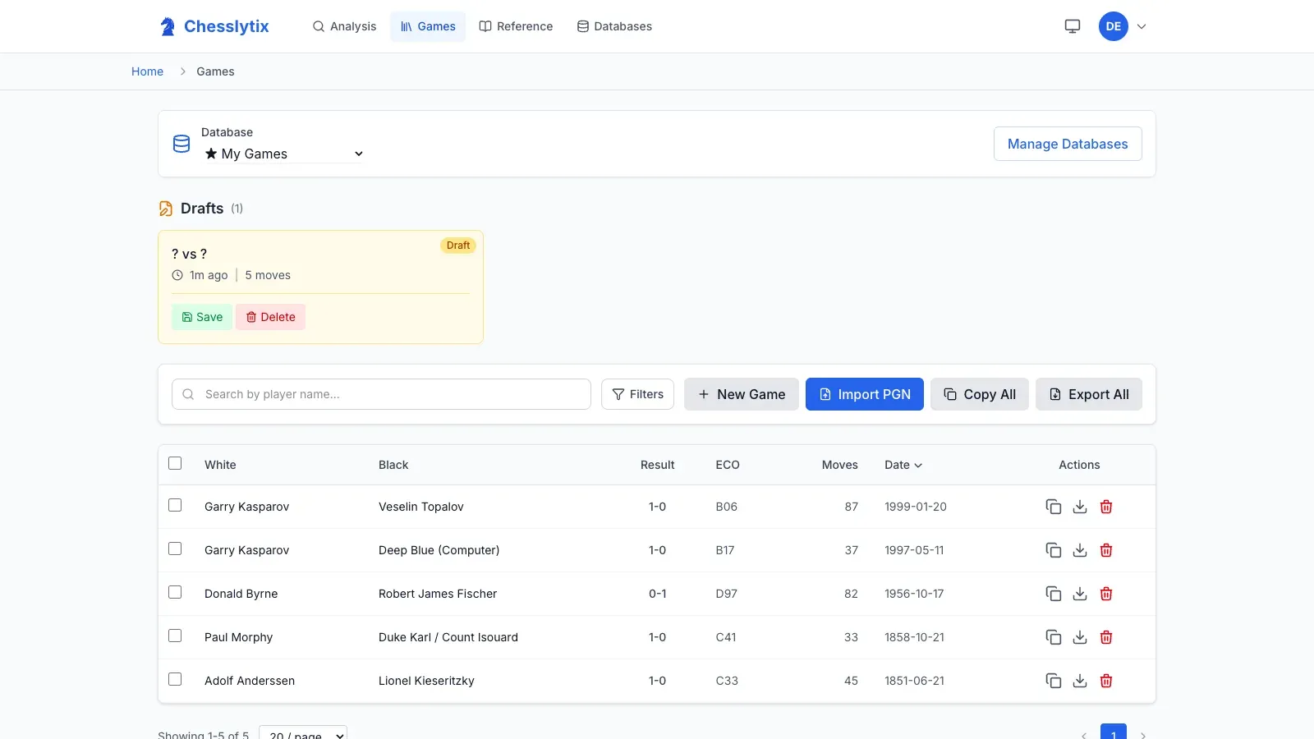Expand the user account menu chevron

tap(1142, 26)
